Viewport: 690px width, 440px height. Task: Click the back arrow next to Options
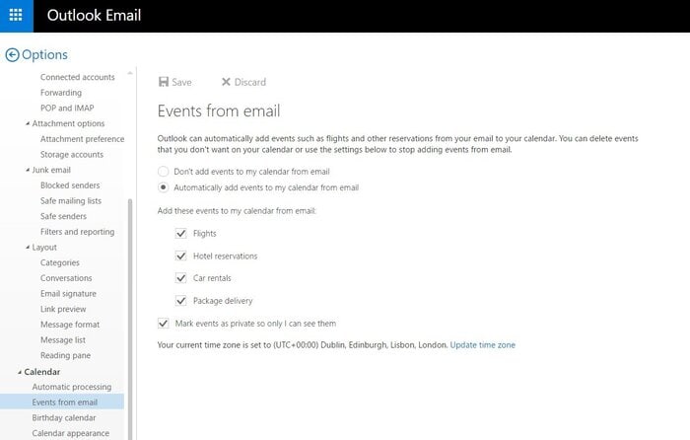point(12,55)
